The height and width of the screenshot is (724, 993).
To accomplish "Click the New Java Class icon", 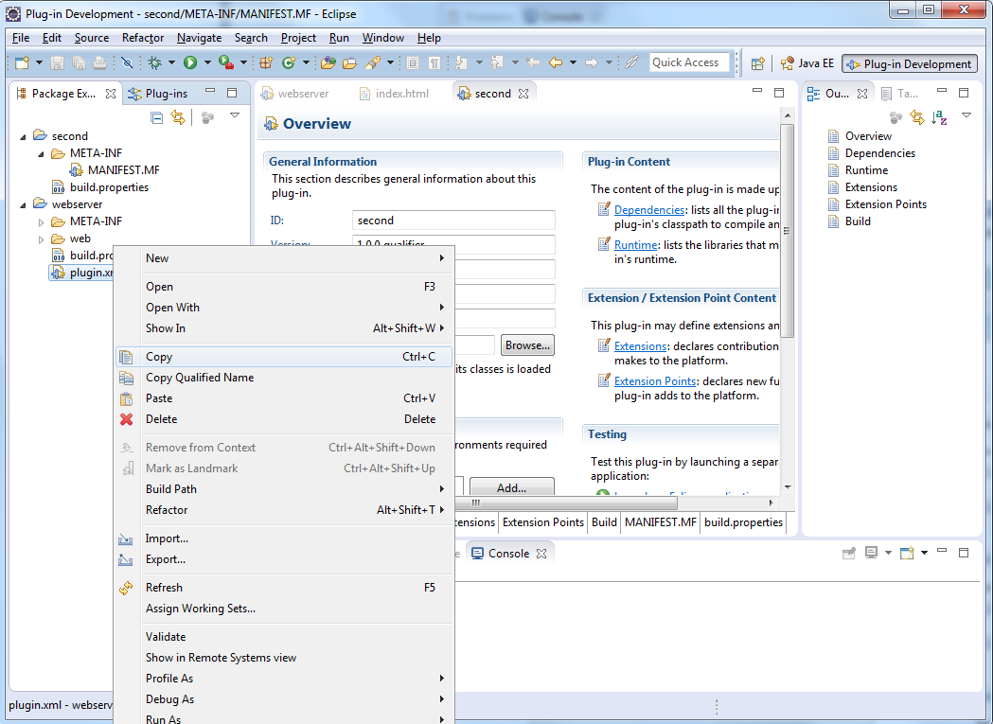I will coord(289,62).
